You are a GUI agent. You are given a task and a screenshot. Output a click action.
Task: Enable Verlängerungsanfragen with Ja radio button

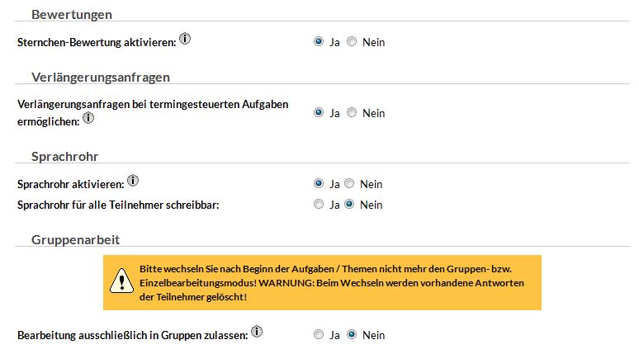pos(319,113)
